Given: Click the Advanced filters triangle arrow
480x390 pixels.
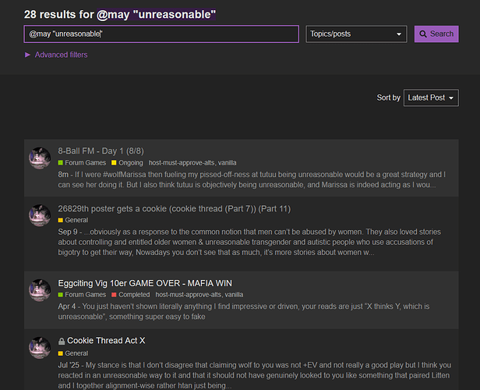Looking at the screenshot, I should tap(27, 55).
